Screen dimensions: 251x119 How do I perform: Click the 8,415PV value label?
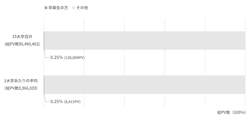click(72, 102)
